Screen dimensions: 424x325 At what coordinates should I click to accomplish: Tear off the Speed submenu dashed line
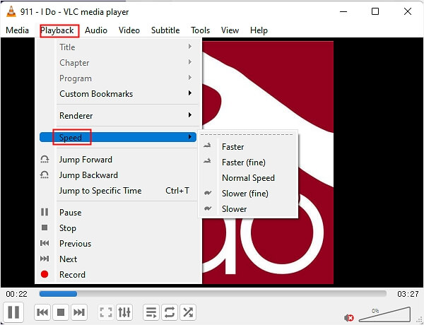[247, 134]
